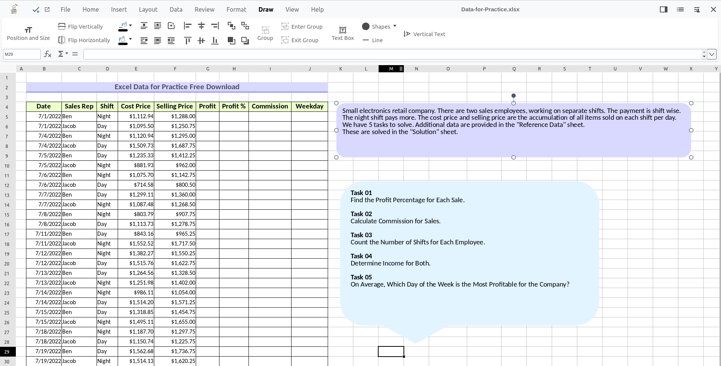Switch to the Layout tab
Image resolution: width=721 pixels, height=366 pixels.
[148, 9]
